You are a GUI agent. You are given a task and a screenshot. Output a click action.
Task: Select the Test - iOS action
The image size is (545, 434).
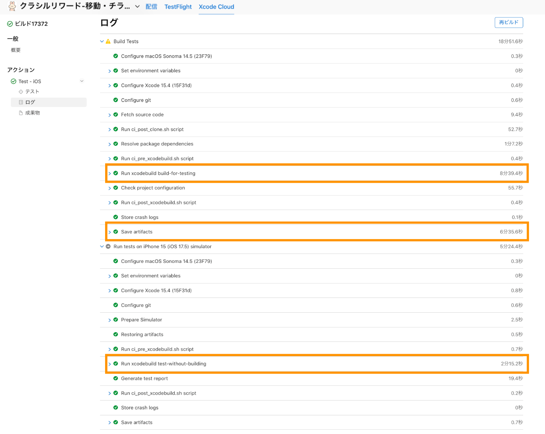(30, 81)
